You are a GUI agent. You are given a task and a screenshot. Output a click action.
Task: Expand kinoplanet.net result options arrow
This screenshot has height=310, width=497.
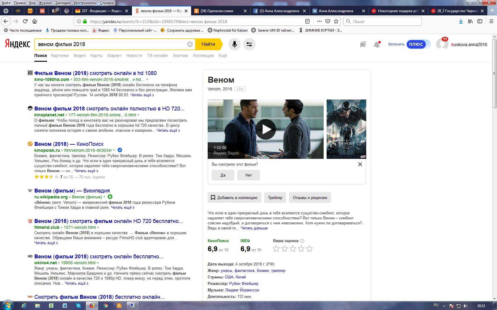[x=138, y=115]
